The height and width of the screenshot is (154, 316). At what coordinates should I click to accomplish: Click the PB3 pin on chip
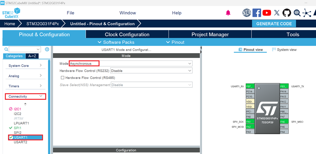pyautogui.click(x=284, y=86)
